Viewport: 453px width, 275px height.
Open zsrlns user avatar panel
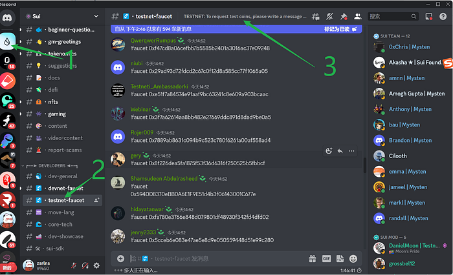(x=28, y=265)
